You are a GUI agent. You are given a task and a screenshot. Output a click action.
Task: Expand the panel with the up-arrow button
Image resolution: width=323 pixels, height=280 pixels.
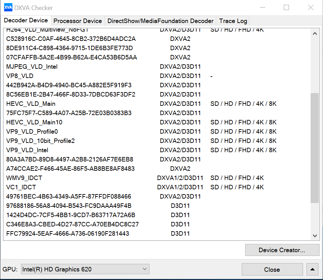coord(312,269)
